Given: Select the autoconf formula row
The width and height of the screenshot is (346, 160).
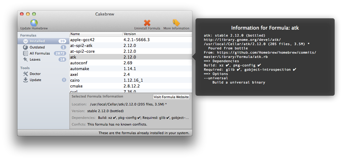Looking at the screenshot, I should [x=131, y=63].
